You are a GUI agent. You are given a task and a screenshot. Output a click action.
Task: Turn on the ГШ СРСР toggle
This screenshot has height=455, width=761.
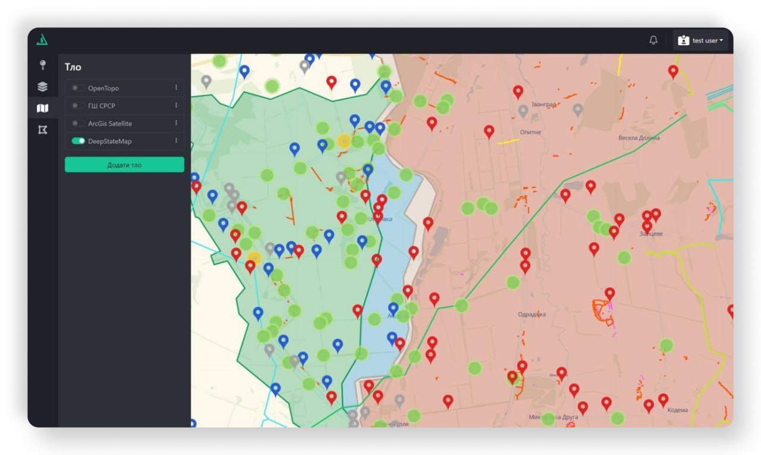78,106
